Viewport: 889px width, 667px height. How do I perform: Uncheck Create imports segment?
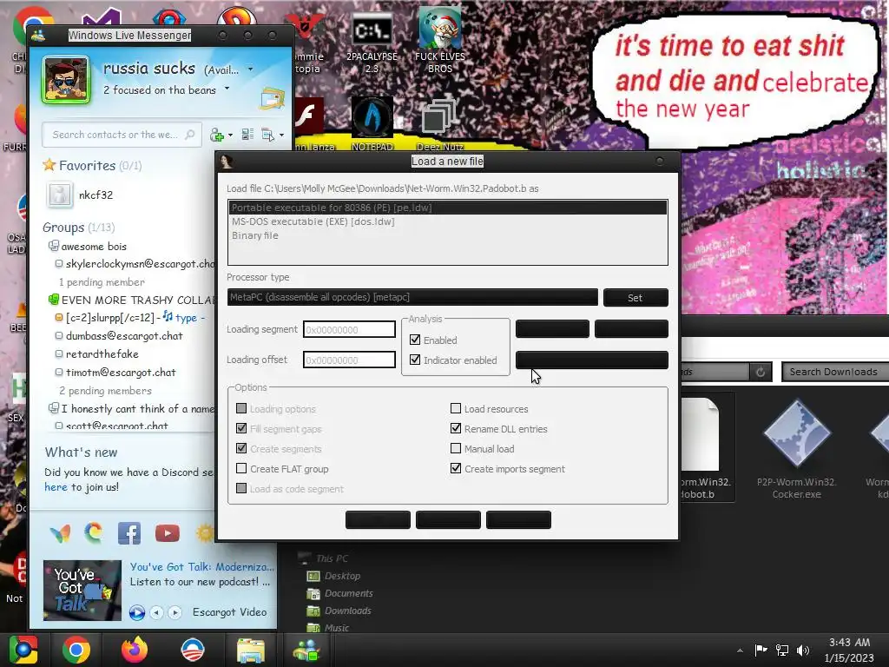point(455,468)
